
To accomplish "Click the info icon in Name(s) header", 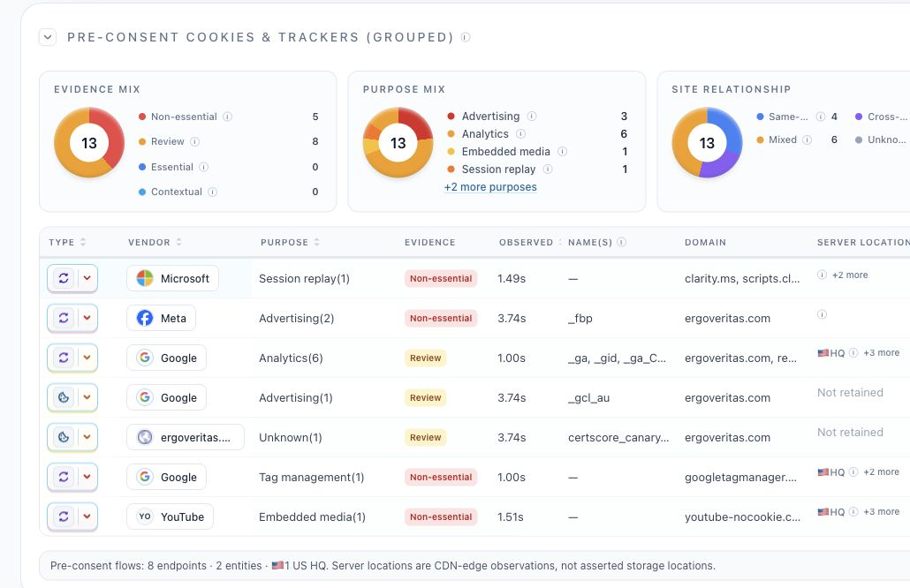I will (x=622, y=242).
